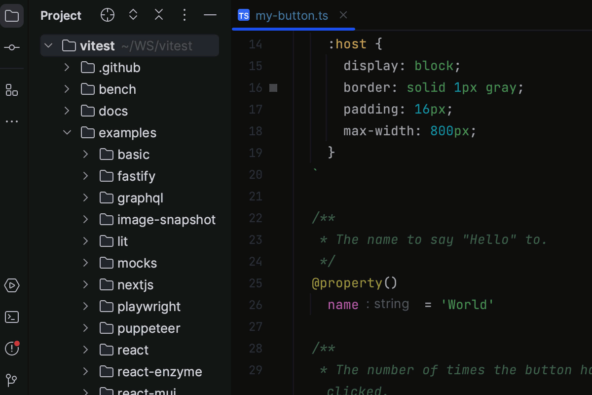The height and width of the screenshot is (395, 592).
Task: Hide the Project tool window
Action: coord(210,15)
